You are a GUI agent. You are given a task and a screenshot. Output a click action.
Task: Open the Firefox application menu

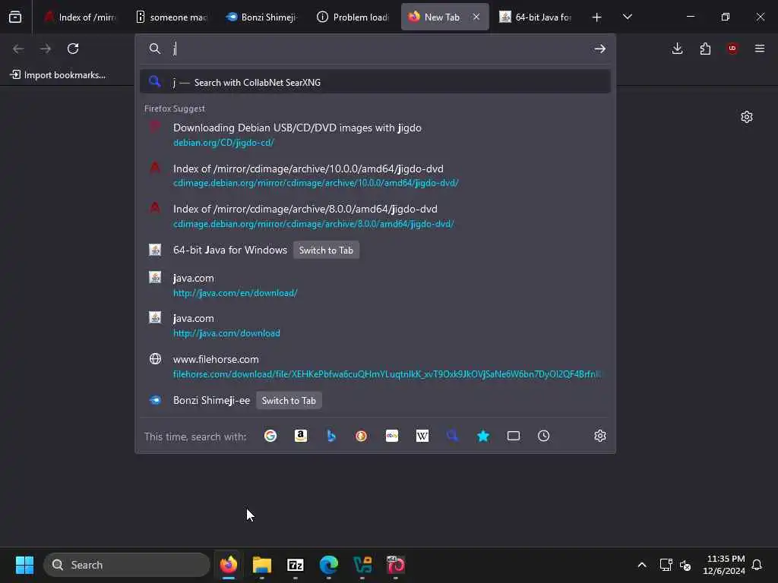[x=760, y=49]
